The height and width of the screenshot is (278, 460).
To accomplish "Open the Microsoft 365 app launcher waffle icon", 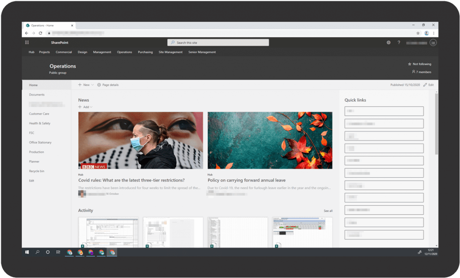I will [27, 42].
